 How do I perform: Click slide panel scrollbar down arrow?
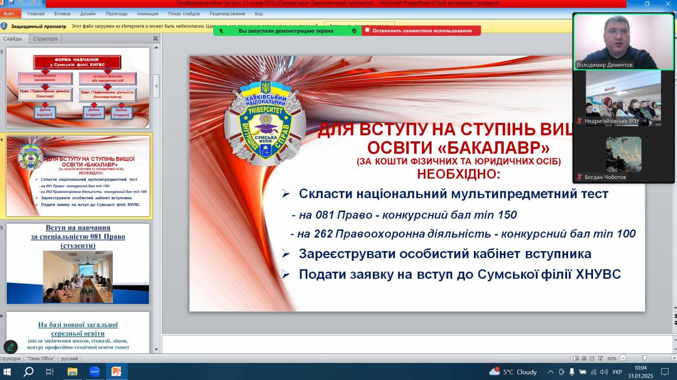156,349
